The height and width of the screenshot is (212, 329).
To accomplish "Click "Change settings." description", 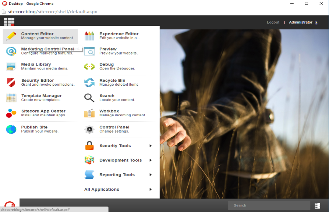I will tap(114, 131).
